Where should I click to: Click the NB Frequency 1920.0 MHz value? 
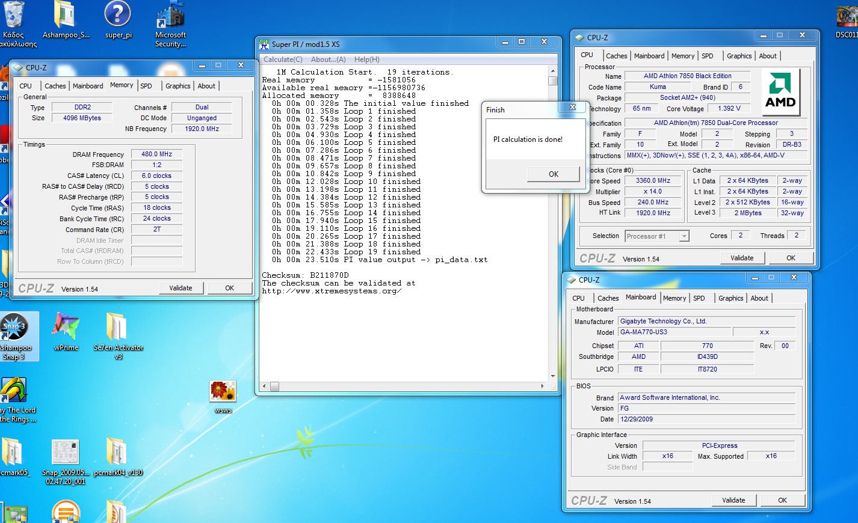pos(202,129)
